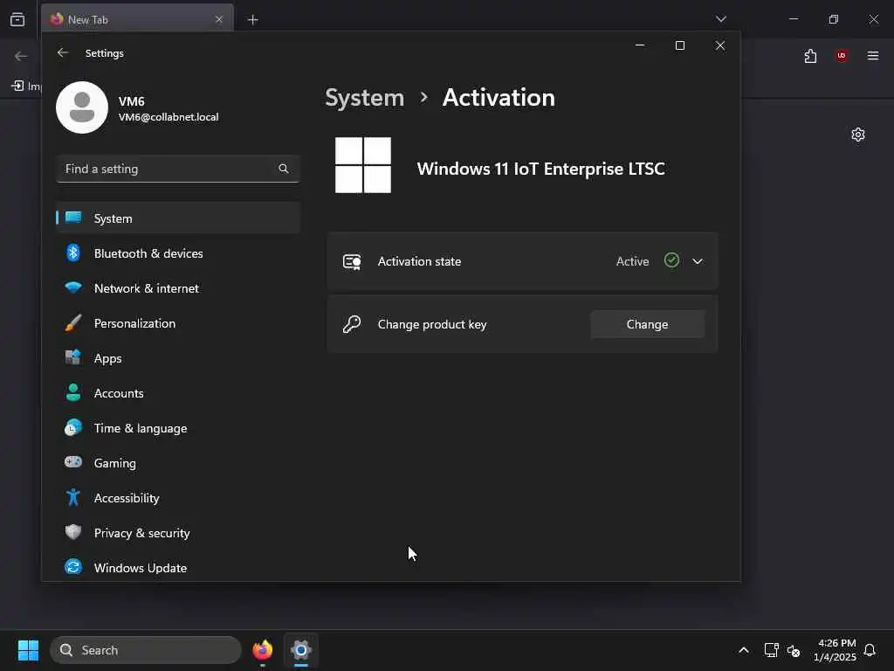The width and height of the screenshot is (894, 671).
Task: Minimize the Firefox window
Action: 793,19
